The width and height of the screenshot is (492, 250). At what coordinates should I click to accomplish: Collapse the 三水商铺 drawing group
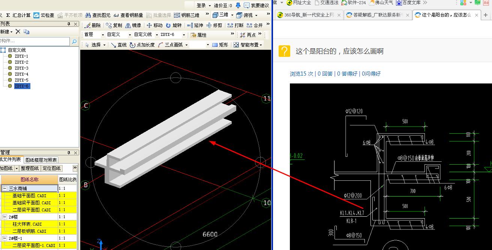(5, 188)
